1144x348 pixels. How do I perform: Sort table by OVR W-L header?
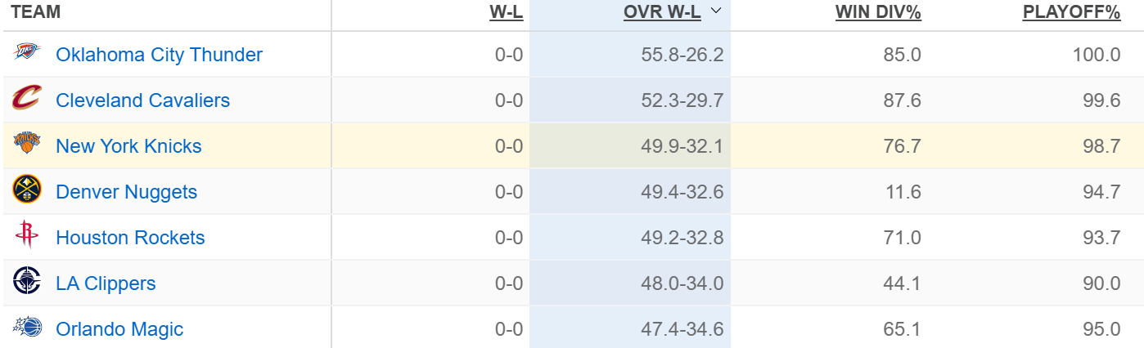coord(662,12)
